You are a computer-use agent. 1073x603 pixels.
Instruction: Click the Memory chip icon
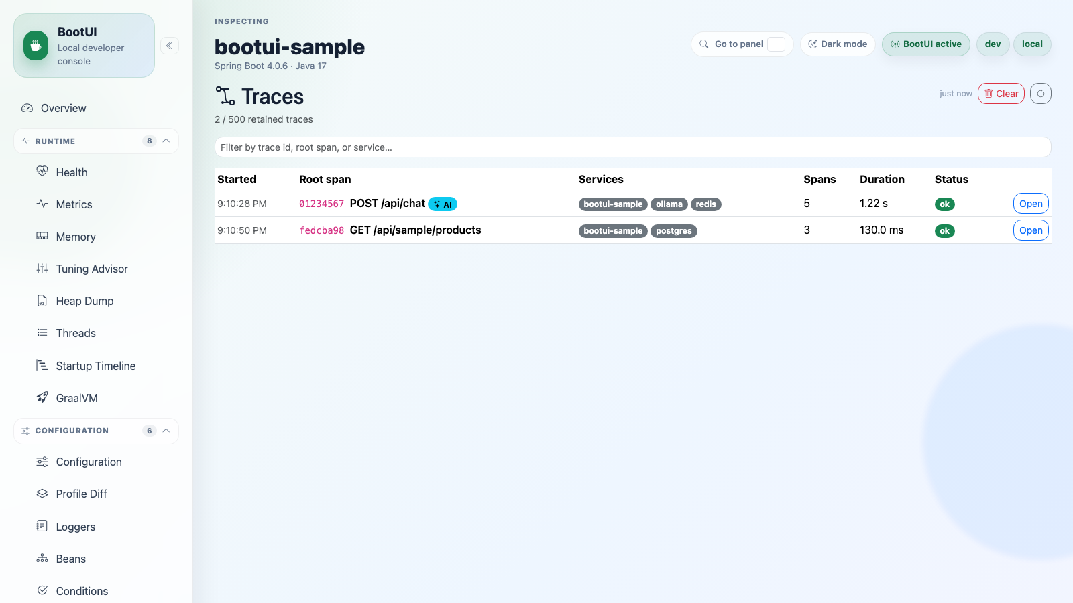tap(42, 236)
